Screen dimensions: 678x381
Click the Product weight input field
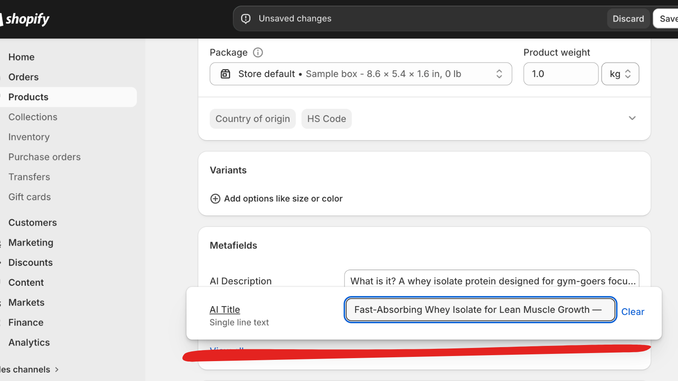coord(560,74)
